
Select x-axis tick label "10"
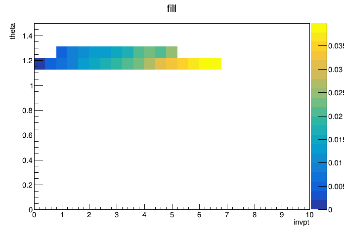(309, 215)
